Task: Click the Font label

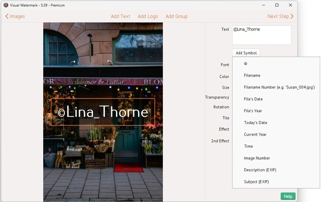Action: click(x=225, y=65)
